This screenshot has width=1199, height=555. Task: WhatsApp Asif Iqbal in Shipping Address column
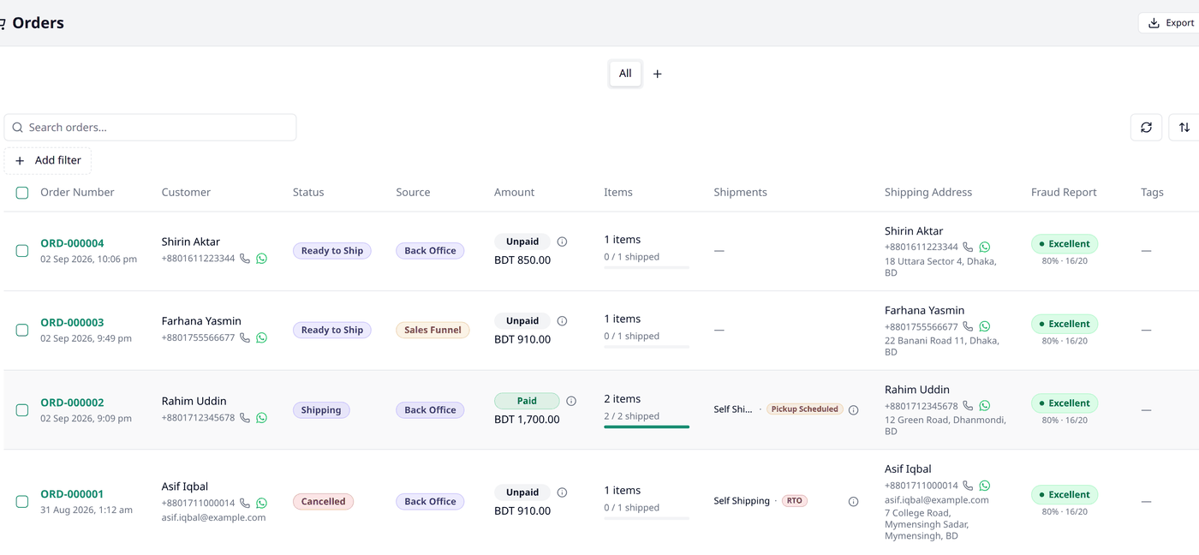coord(984,486)
